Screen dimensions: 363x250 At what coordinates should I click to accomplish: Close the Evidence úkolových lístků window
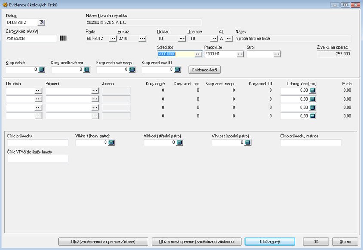click(355, 5)
